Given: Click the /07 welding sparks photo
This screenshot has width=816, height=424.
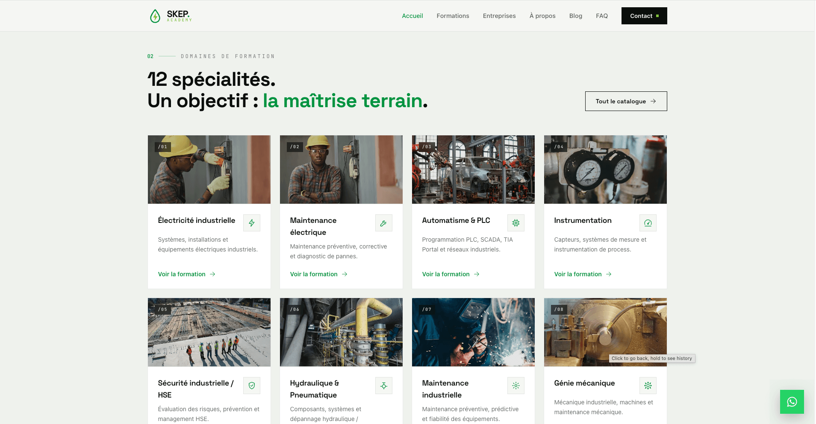Looking at the screenshot, I should click(473, 332).
